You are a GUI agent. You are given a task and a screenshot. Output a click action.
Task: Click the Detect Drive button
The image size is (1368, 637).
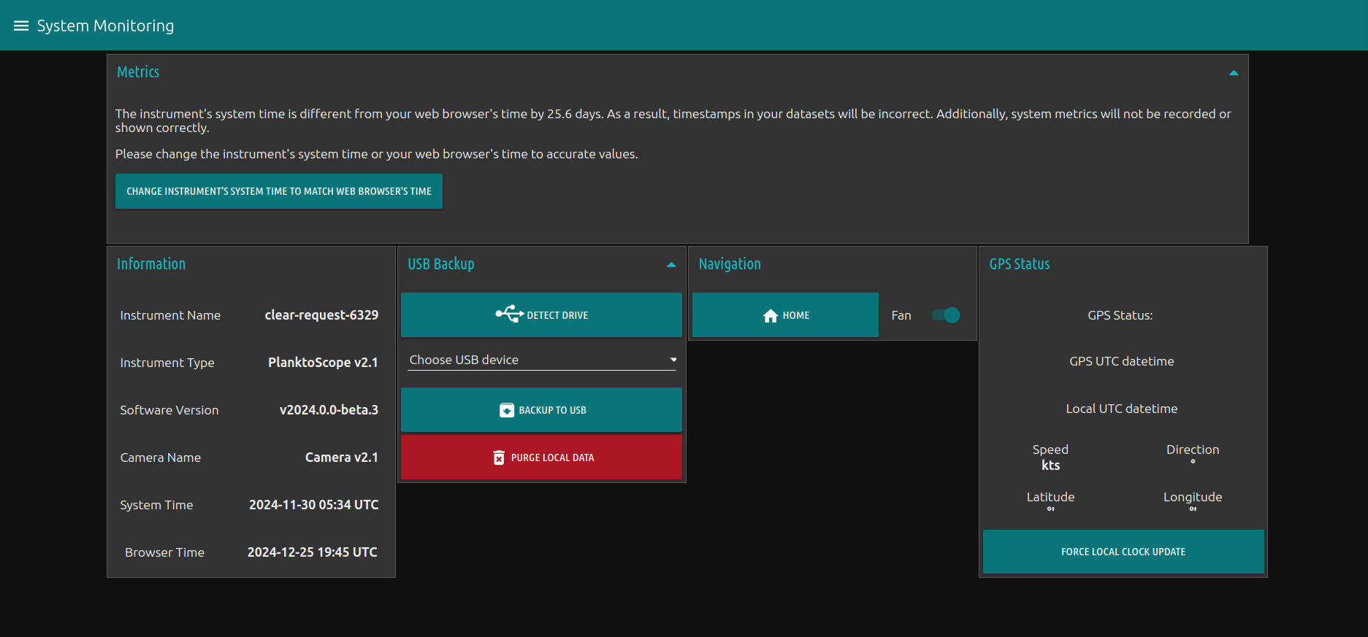[541, 315]
